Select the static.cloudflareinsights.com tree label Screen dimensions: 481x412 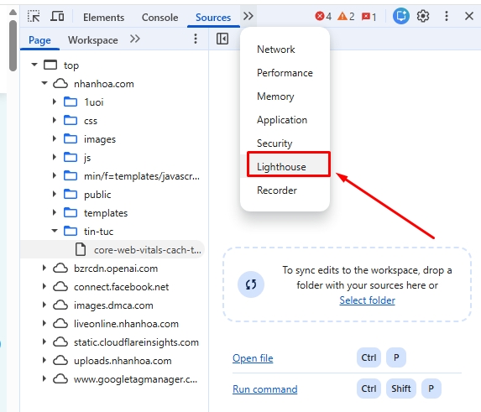tap(137, 342)
